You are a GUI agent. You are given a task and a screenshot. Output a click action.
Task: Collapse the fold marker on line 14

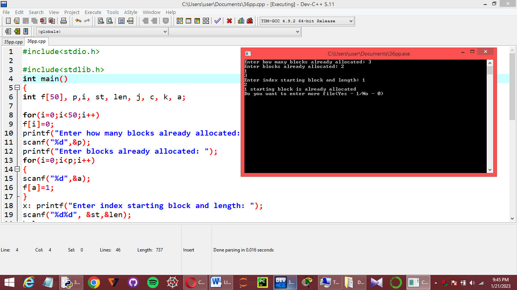(x=17, y=169)
